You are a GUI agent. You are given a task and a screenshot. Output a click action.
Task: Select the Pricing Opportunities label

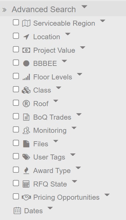[x=66, y=197]
